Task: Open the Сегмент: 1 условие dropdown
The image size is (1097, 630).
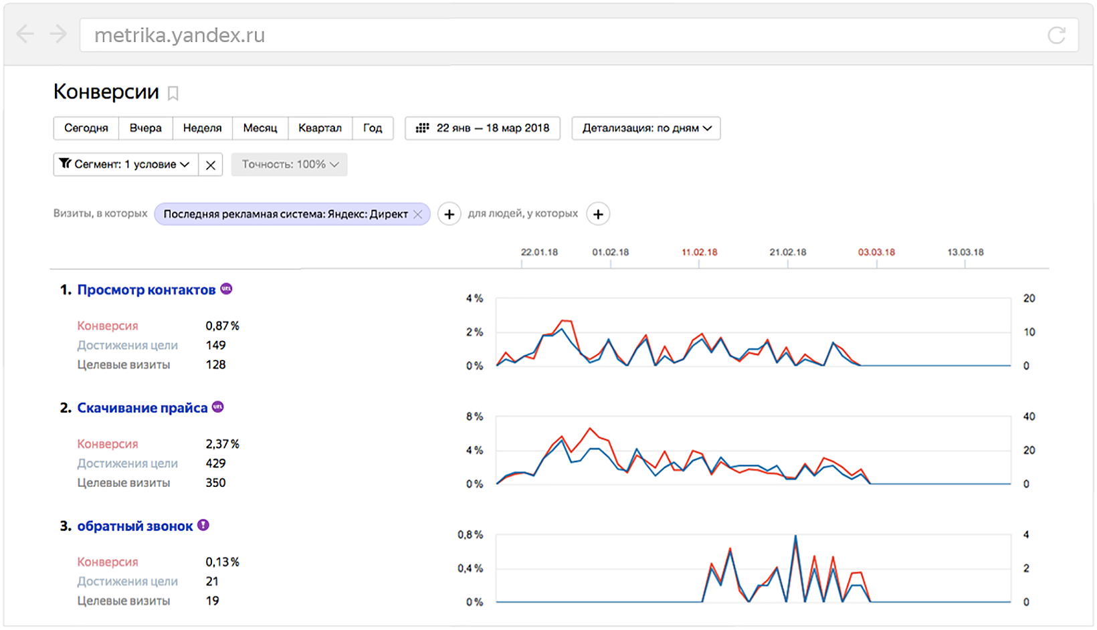Action: click(125, 165)
